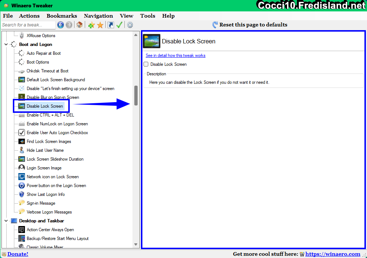
Task: Click the Find Lock Screen Images icon
Action: click(22, 141)
